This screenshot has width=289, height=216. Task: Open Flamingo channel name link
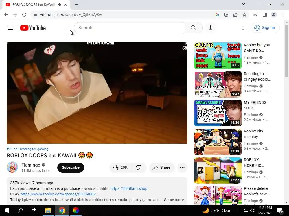click(31, 165)
